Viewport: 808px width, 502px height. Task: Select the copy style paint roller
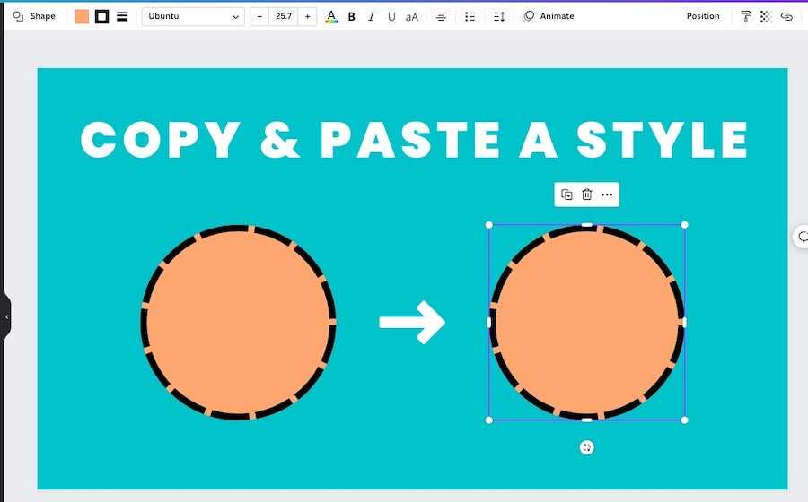click(x=746, y=16)
